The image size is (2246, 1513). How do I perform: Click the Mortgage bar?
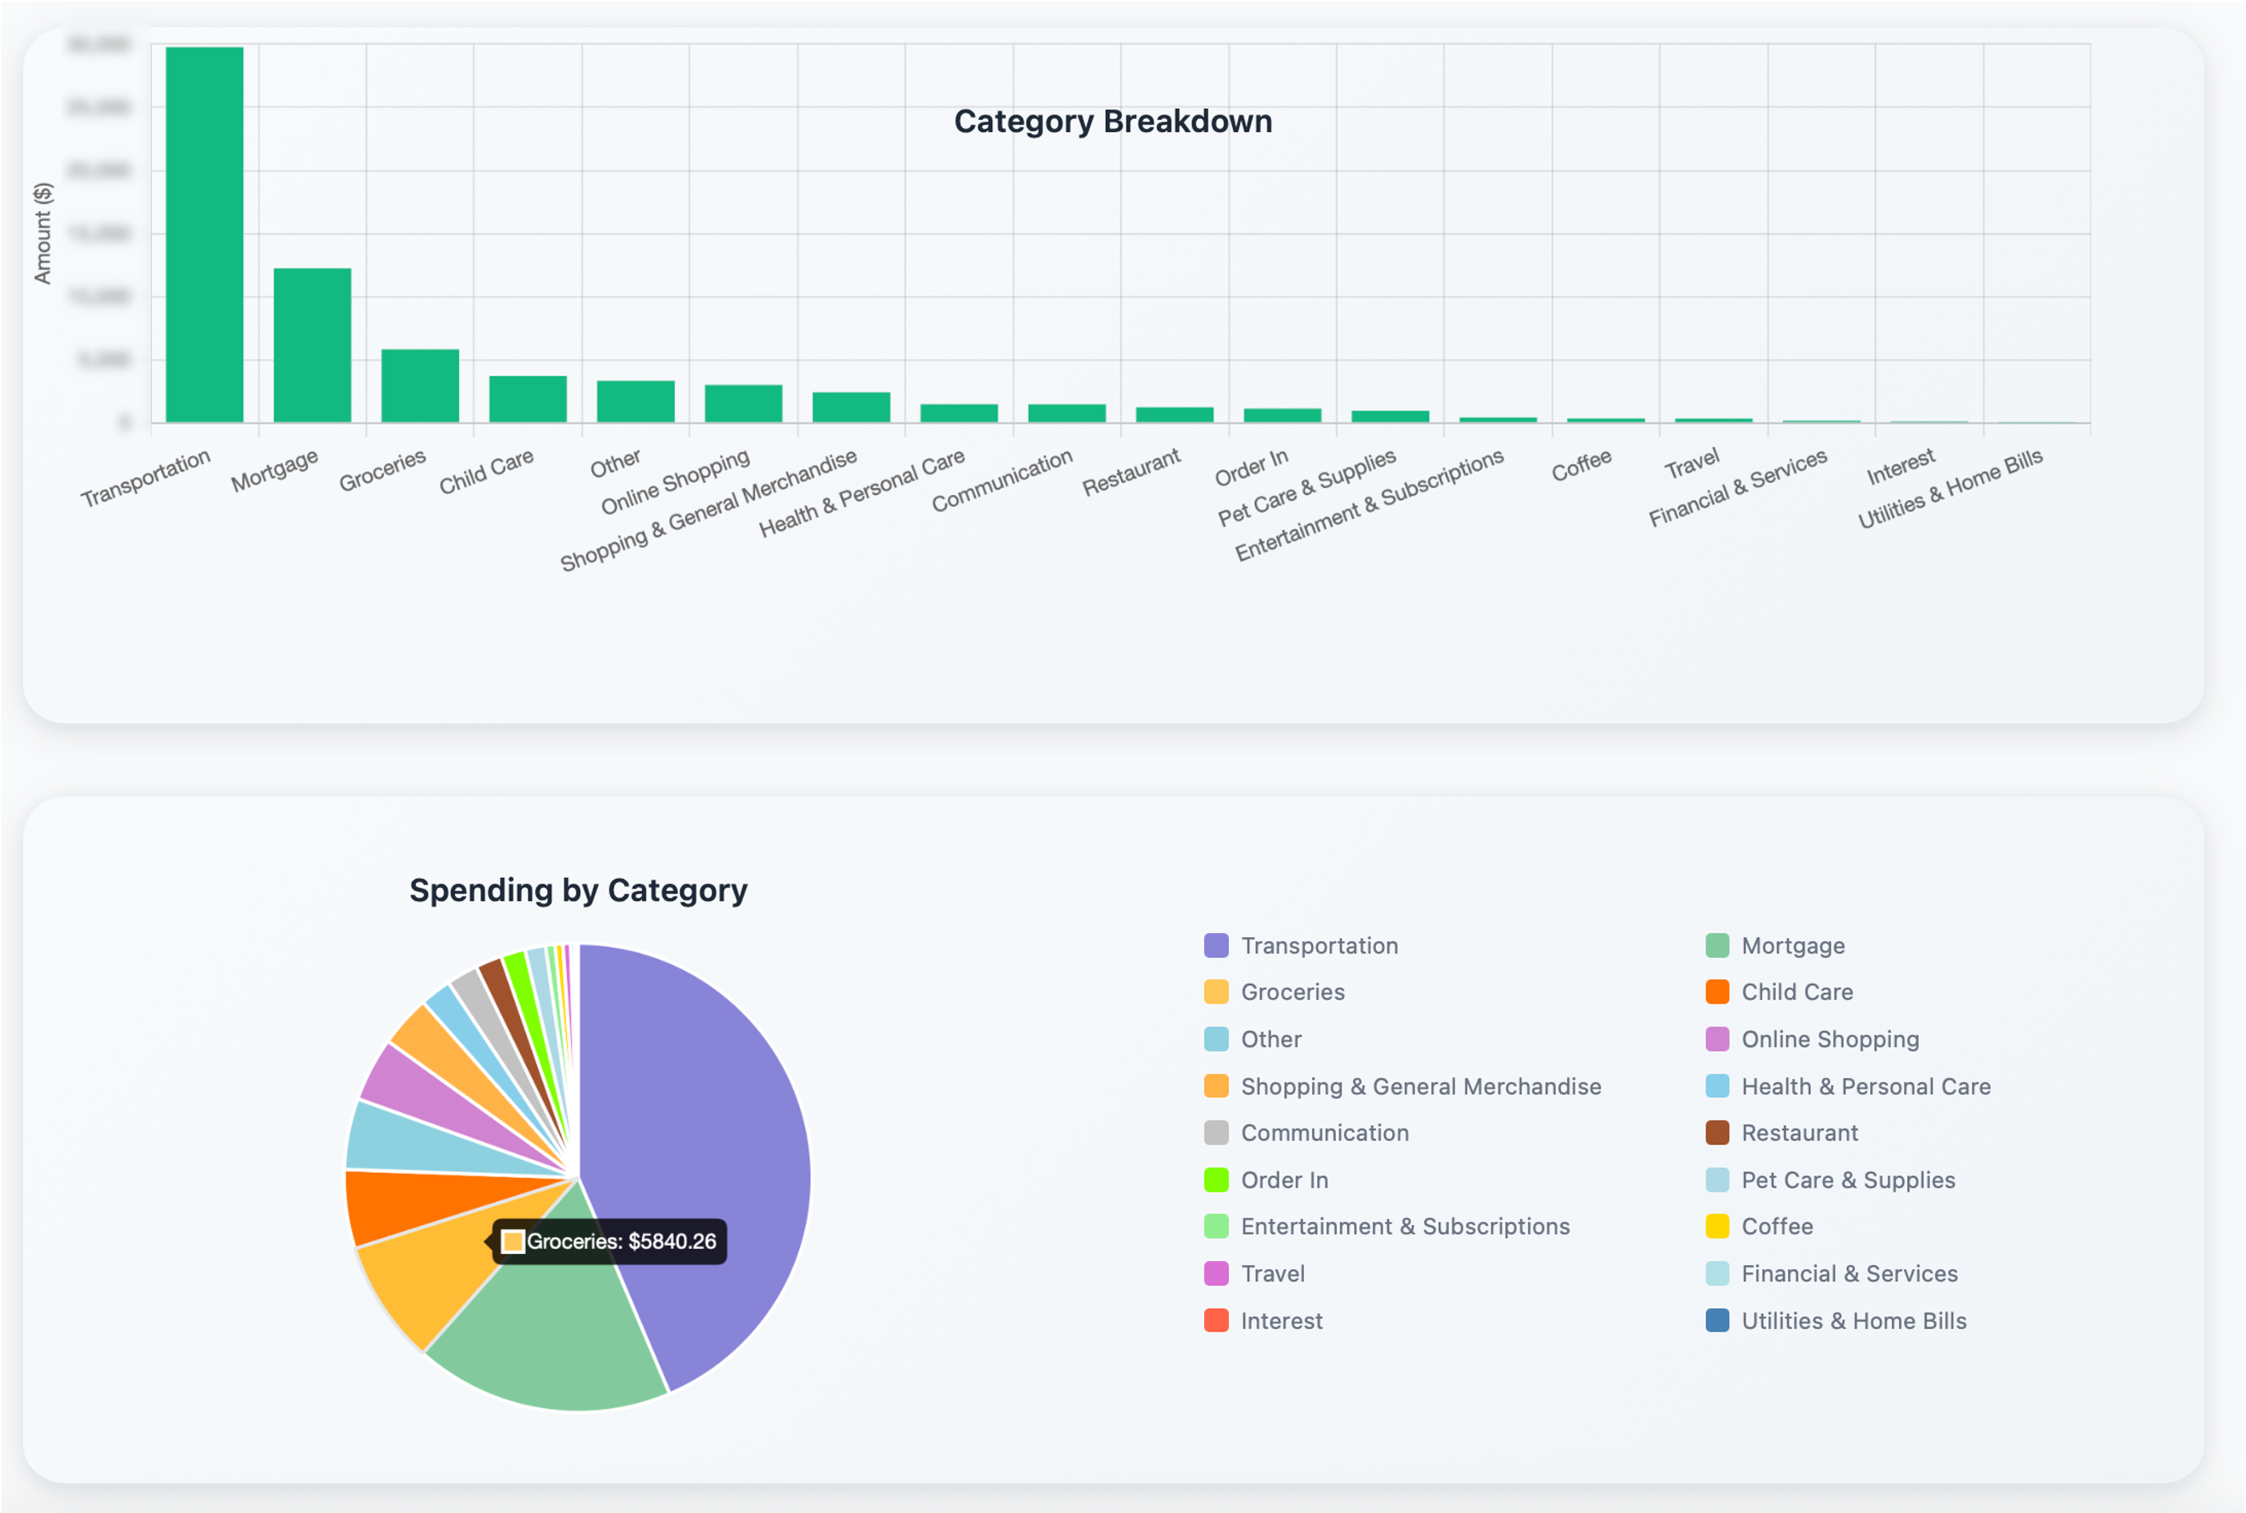point(312,345)
